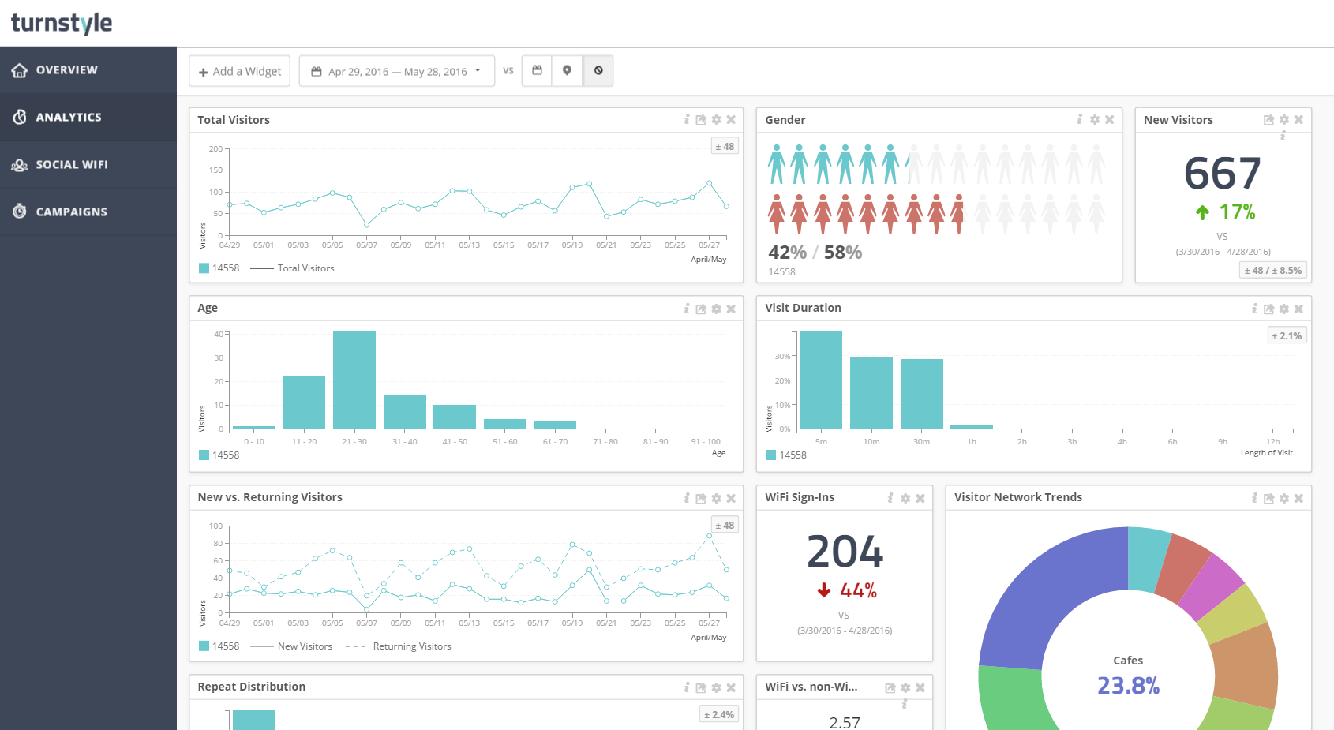Toggle Visit Duration legend swatch 14558

(x=771, y=455)
